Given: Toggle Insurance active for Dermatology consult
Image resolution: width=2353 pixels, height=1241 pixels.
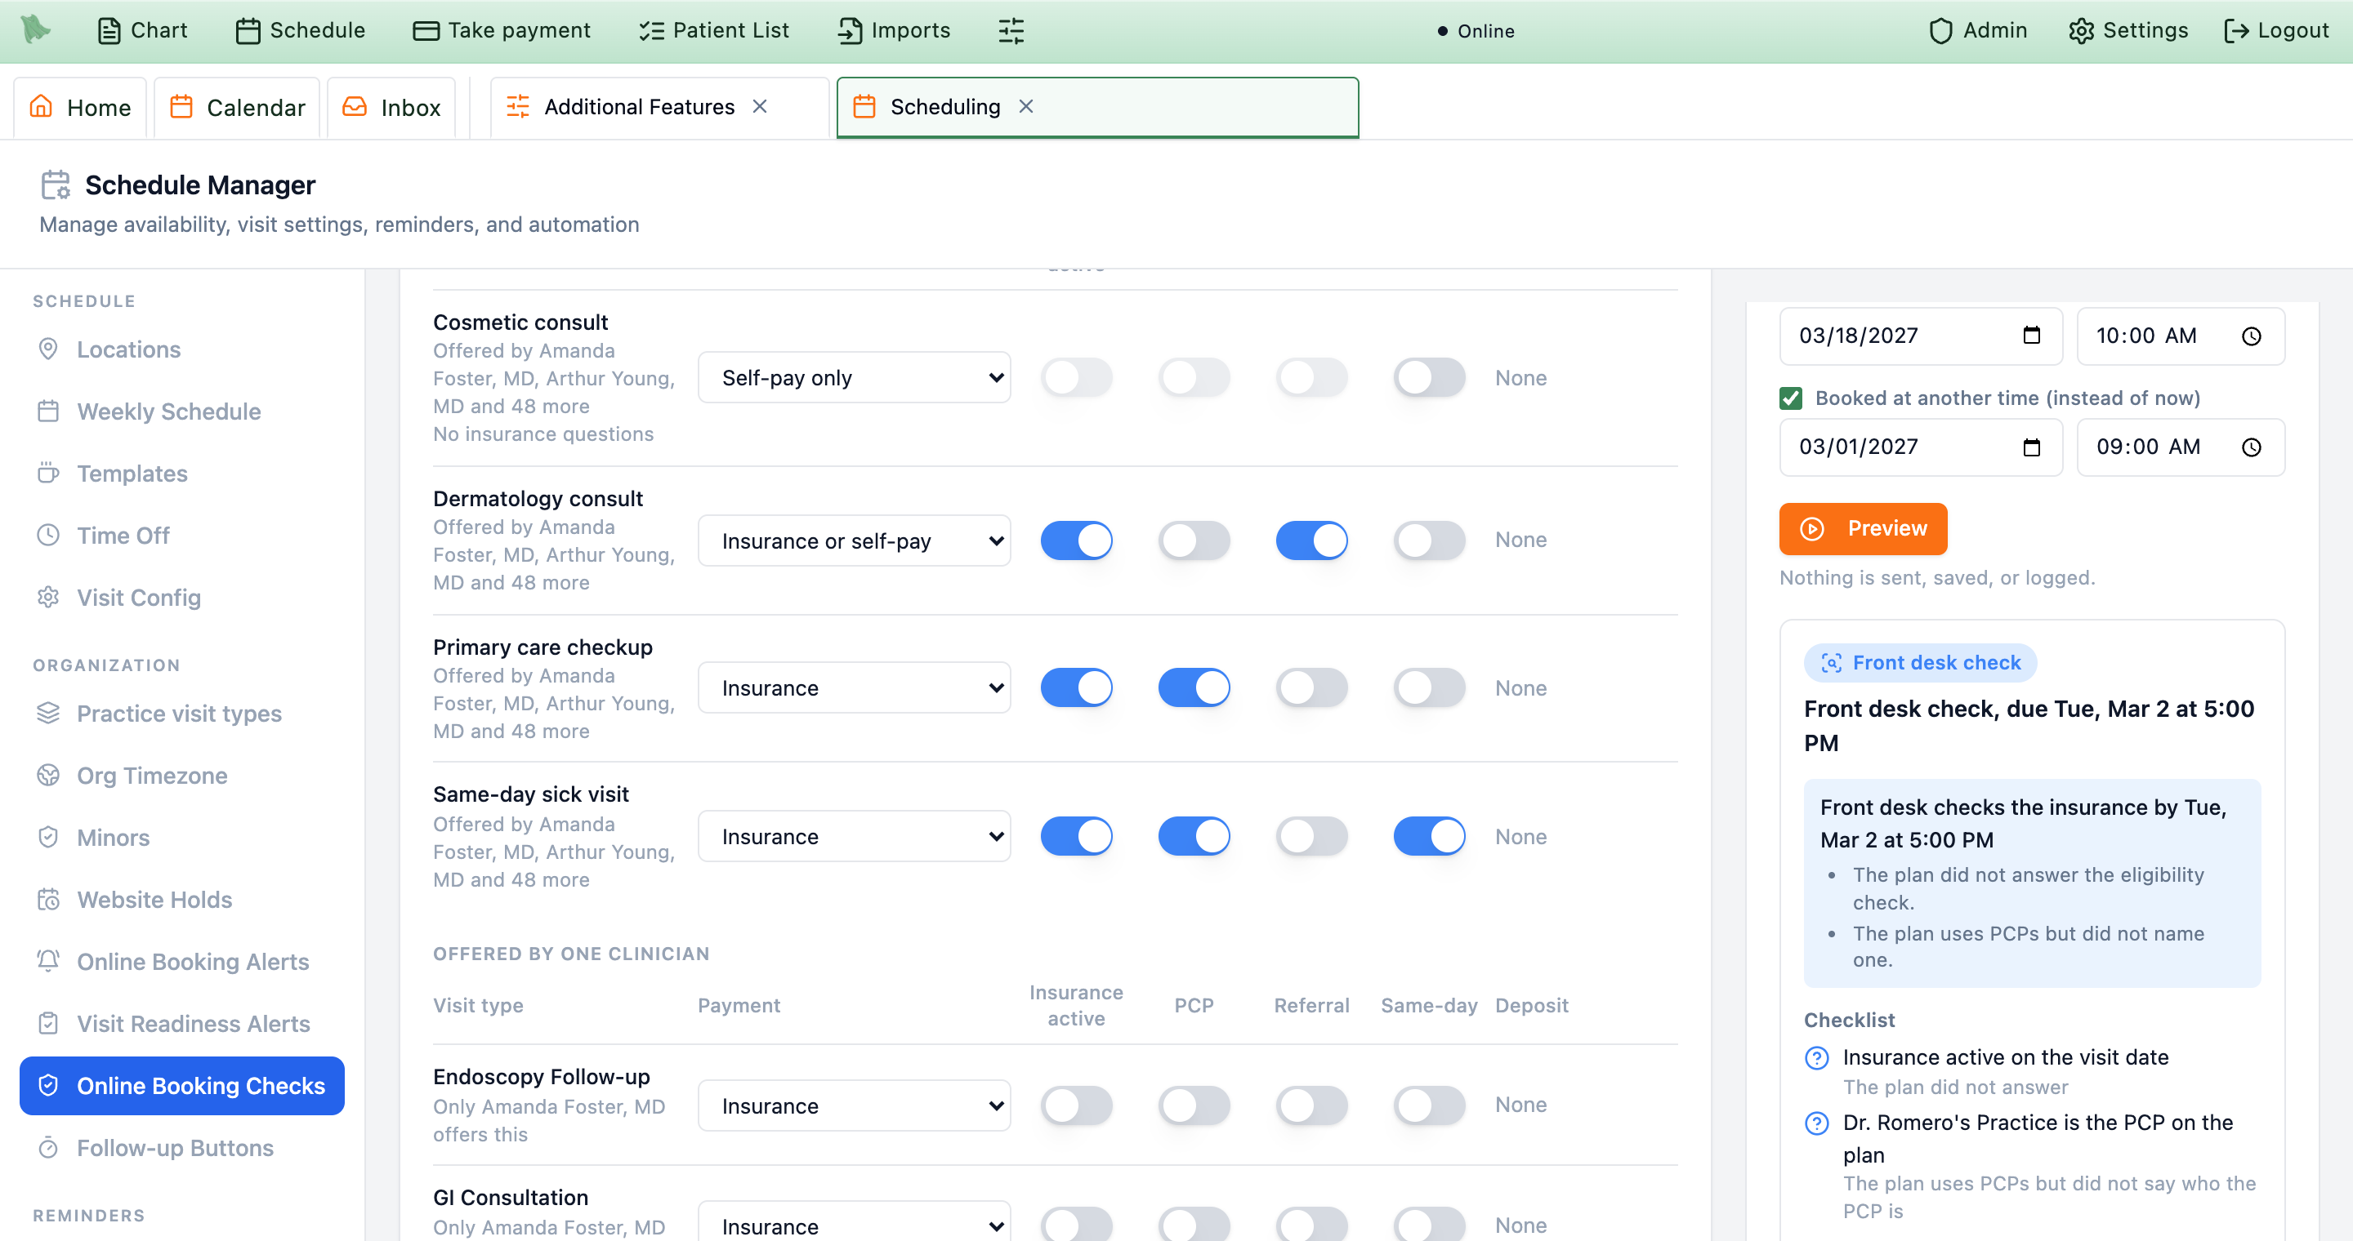Looking at the screenshot, I should pos(1076,540).
